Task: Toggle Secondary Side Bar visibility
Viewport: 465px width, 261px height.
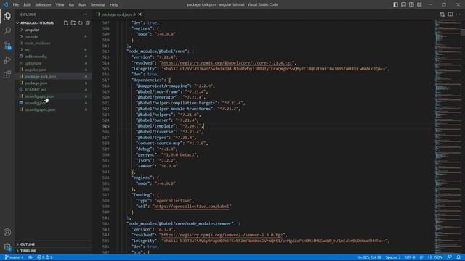Action: click(x=411, y=4)
